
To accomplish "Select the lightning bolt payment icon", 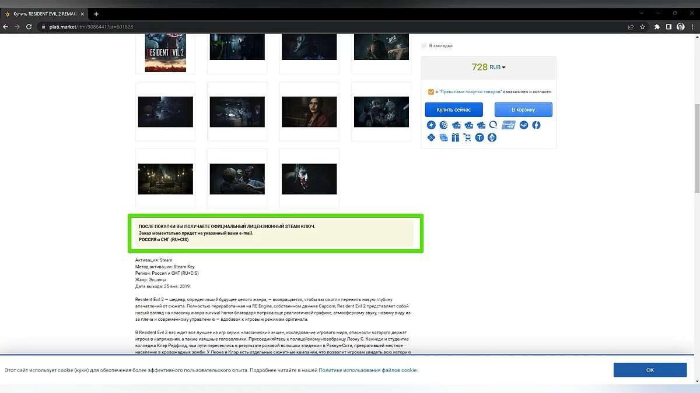I will point(431,125).
